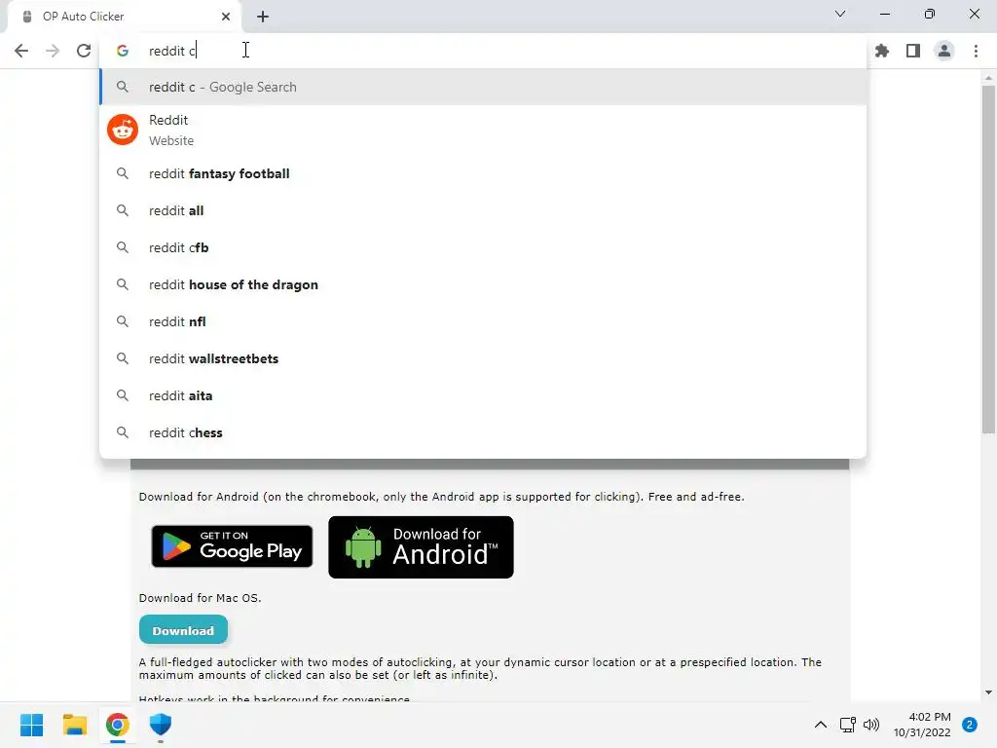Click the page vertical scrollbar thumb
The image size is (997, 748).
point(988,259)
